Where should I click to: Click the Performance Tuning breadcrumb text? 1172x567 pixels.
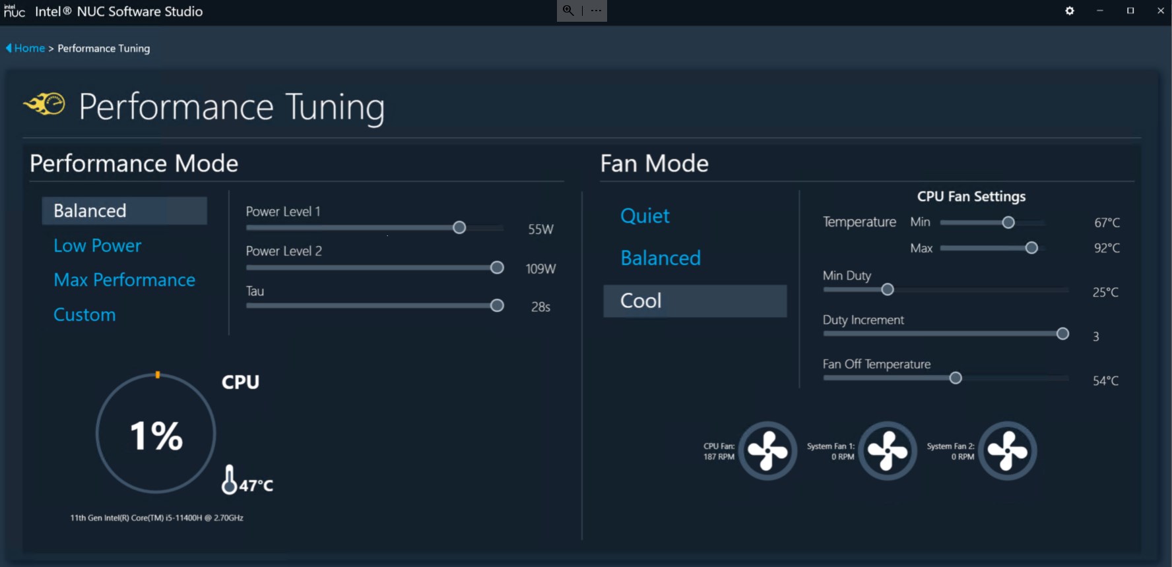104,48
